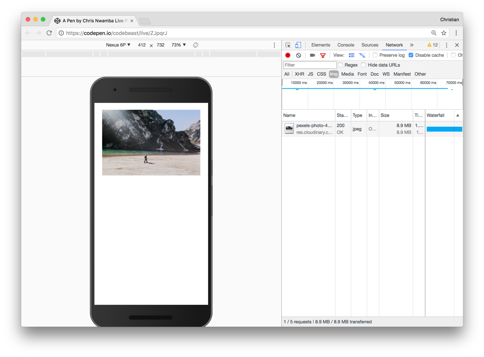Screen dimensions: 484x357
Task: Open the Nexus 6P device dropdown
Action: click(x=118, y=45)
